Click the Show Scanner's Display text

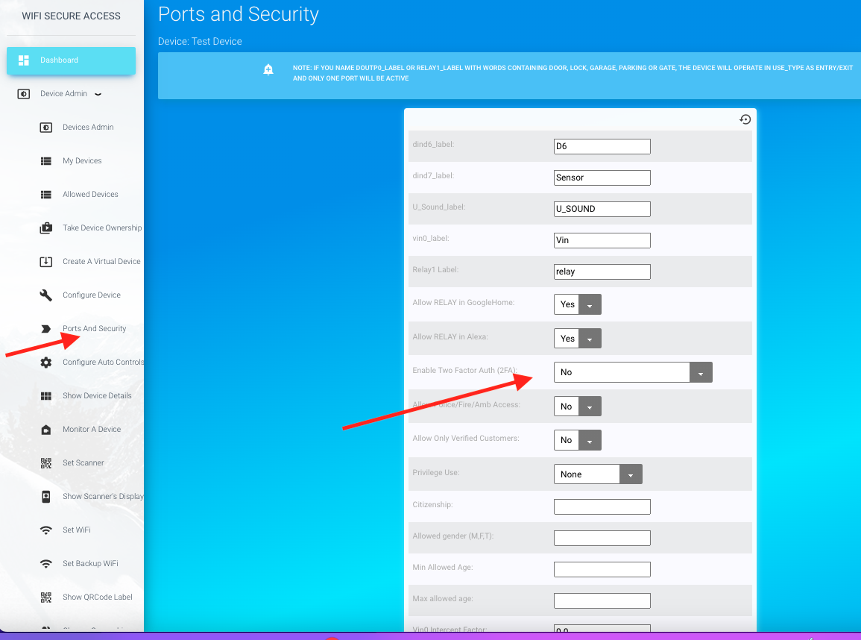(103, 497)
